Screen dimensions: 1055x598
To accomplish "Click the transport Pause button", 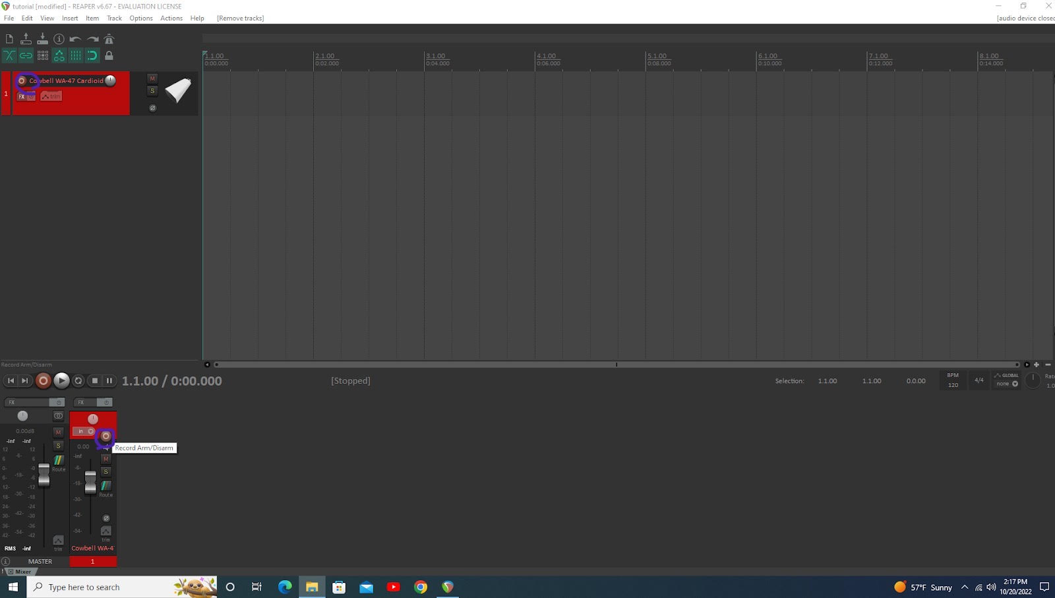I will [x=109, y=380].
